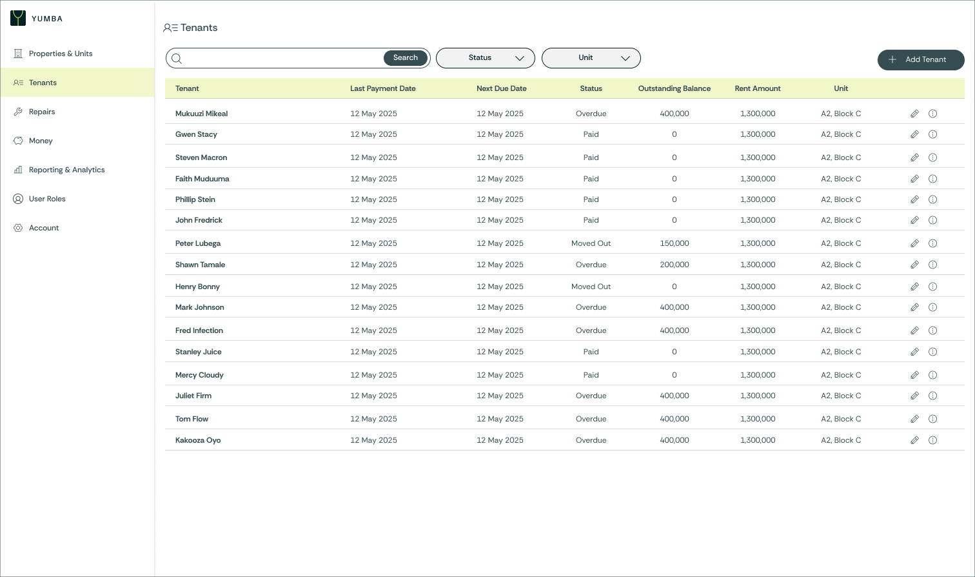Open the Unit filter dropdown
The height and width of the screenshot is (577, 975).
(x=591, y=58)
